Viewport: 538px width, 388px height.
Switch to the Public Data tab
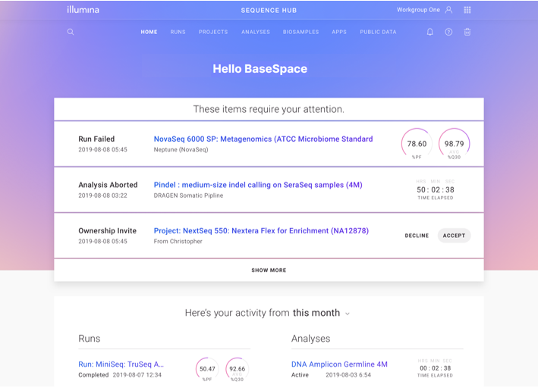point(378,32)
